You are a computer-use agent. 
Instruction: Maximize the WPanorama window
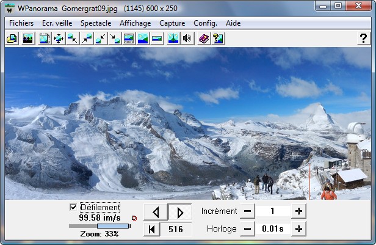338,6
